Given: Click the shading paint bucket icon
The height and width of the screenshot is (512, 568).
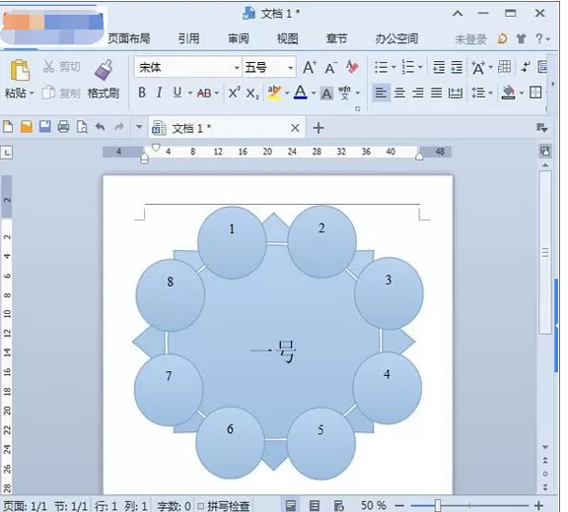Looking at the screenshot, I should 509,93.
